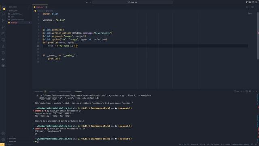Click the VERSION = "0.1.0" line

54,20
